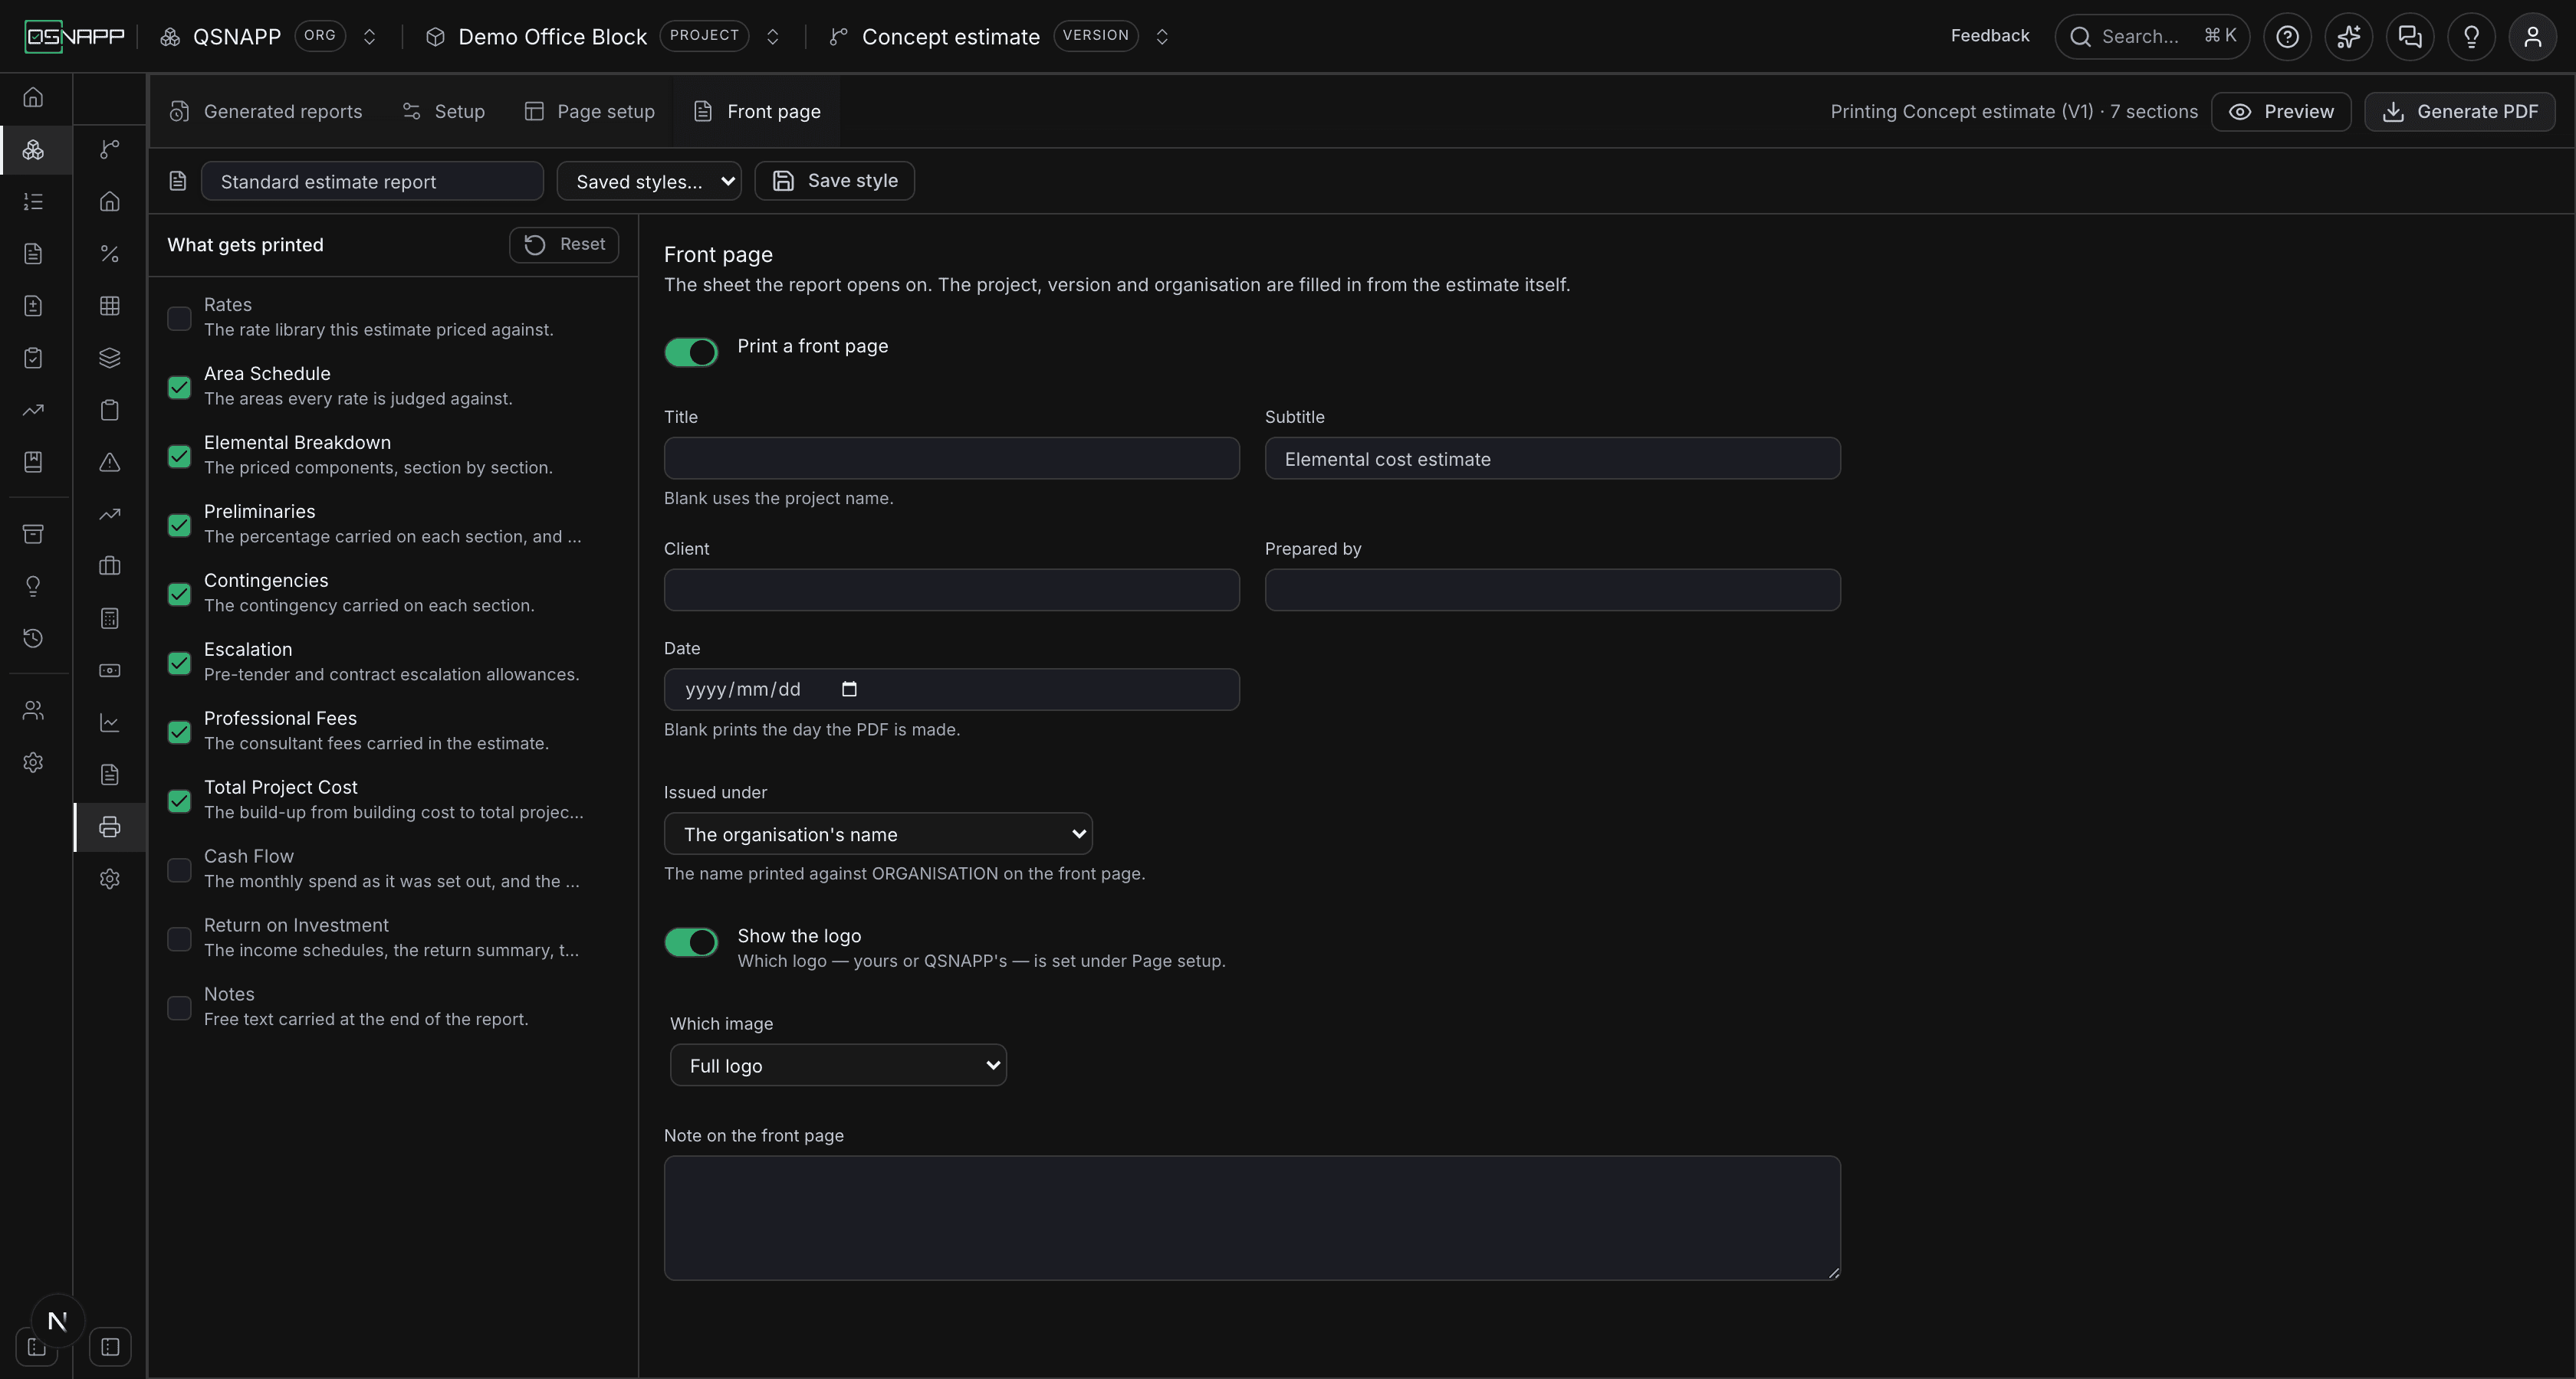This screenshot has height=1379, width=2576.
Task: Click the AI sparkles icon in header
Action: point(2348,37)
